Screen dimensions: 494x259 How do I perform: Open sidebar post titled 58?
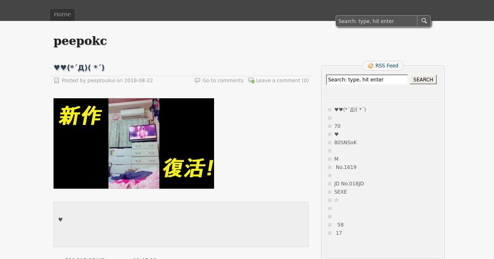coord(340,225)
